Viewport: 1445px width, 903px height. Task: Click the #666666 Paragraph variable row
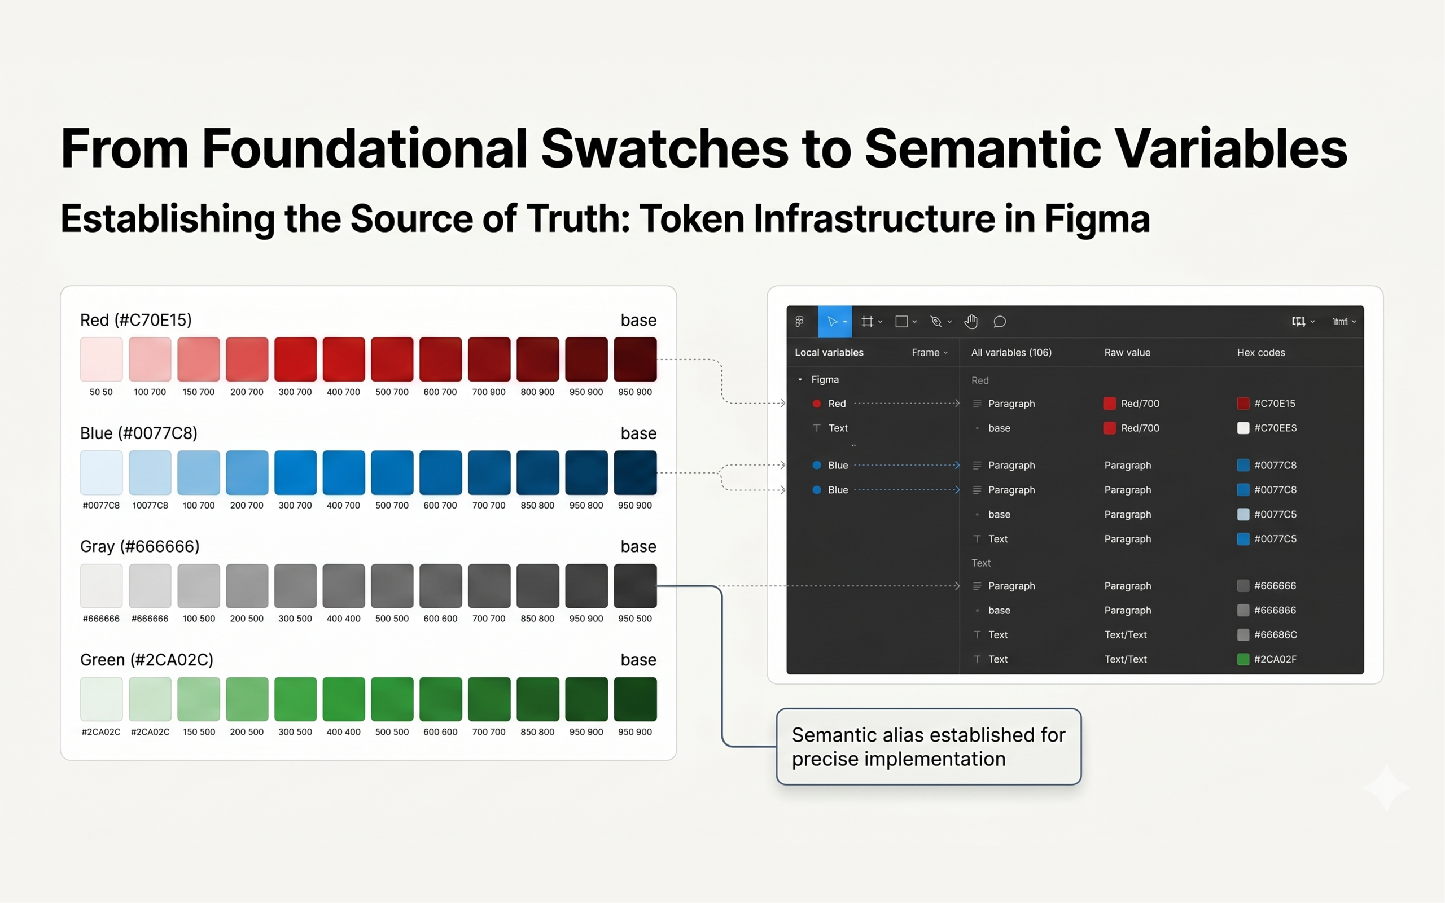pyautogui.click(x=1011, y=586)
